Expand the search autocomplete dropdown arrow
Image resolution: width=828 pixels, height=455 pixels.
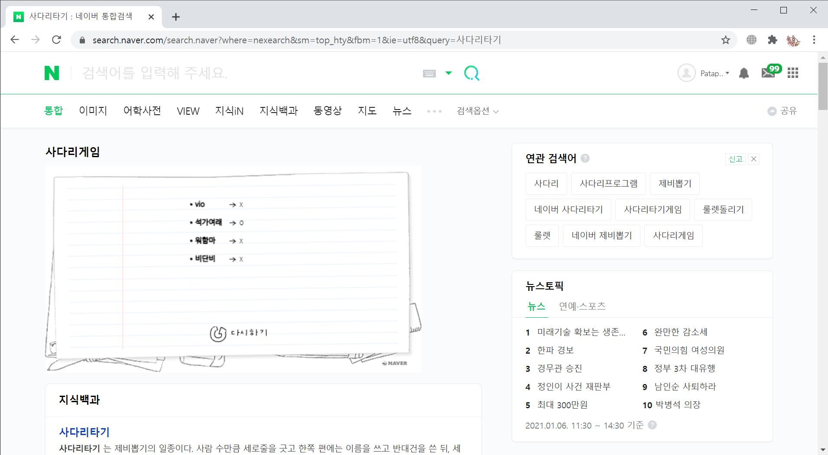[448, 73]
